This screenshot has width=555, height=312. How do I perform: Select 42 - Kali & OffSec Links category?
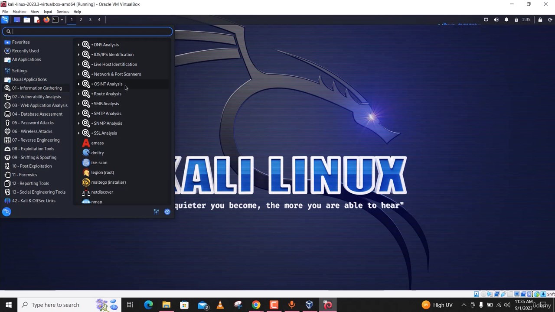point(37,201)
